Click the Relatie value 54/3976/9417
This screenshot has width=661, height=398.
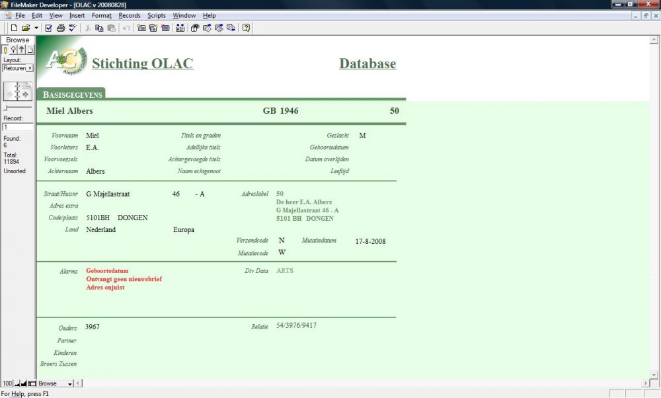(x=296, y=325)
